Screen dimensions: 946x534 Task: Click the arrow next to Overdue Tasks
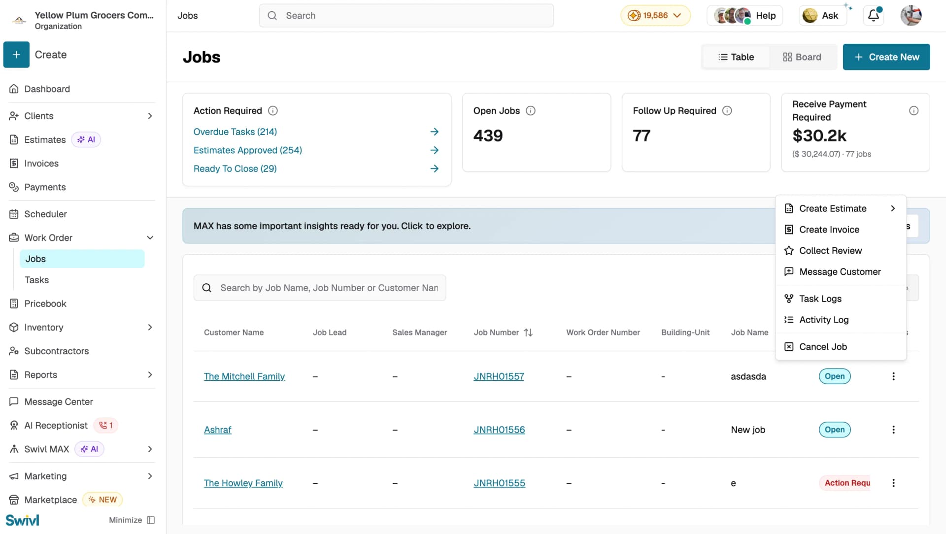click(434, 132)
